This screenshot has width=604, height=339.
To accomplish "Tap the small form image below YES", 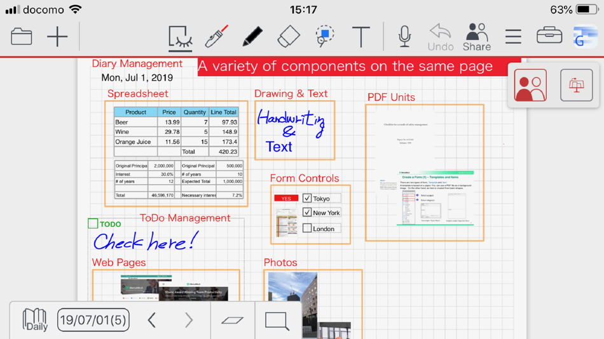I will (x=287, y=222).
